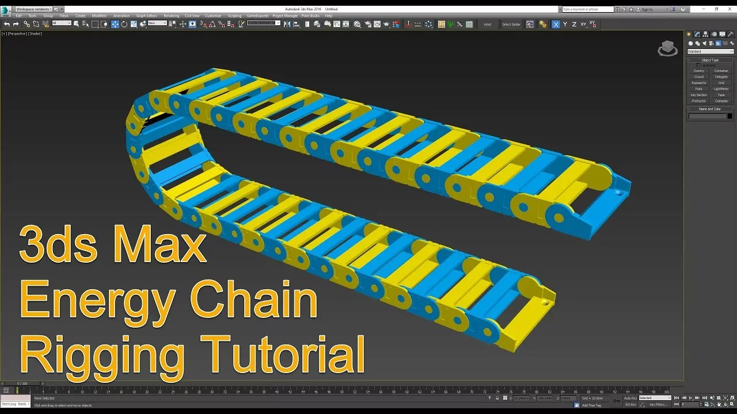The image size is (737, 414).
Task: Open Select by Name dialog
Action: (x=85, y=24)
